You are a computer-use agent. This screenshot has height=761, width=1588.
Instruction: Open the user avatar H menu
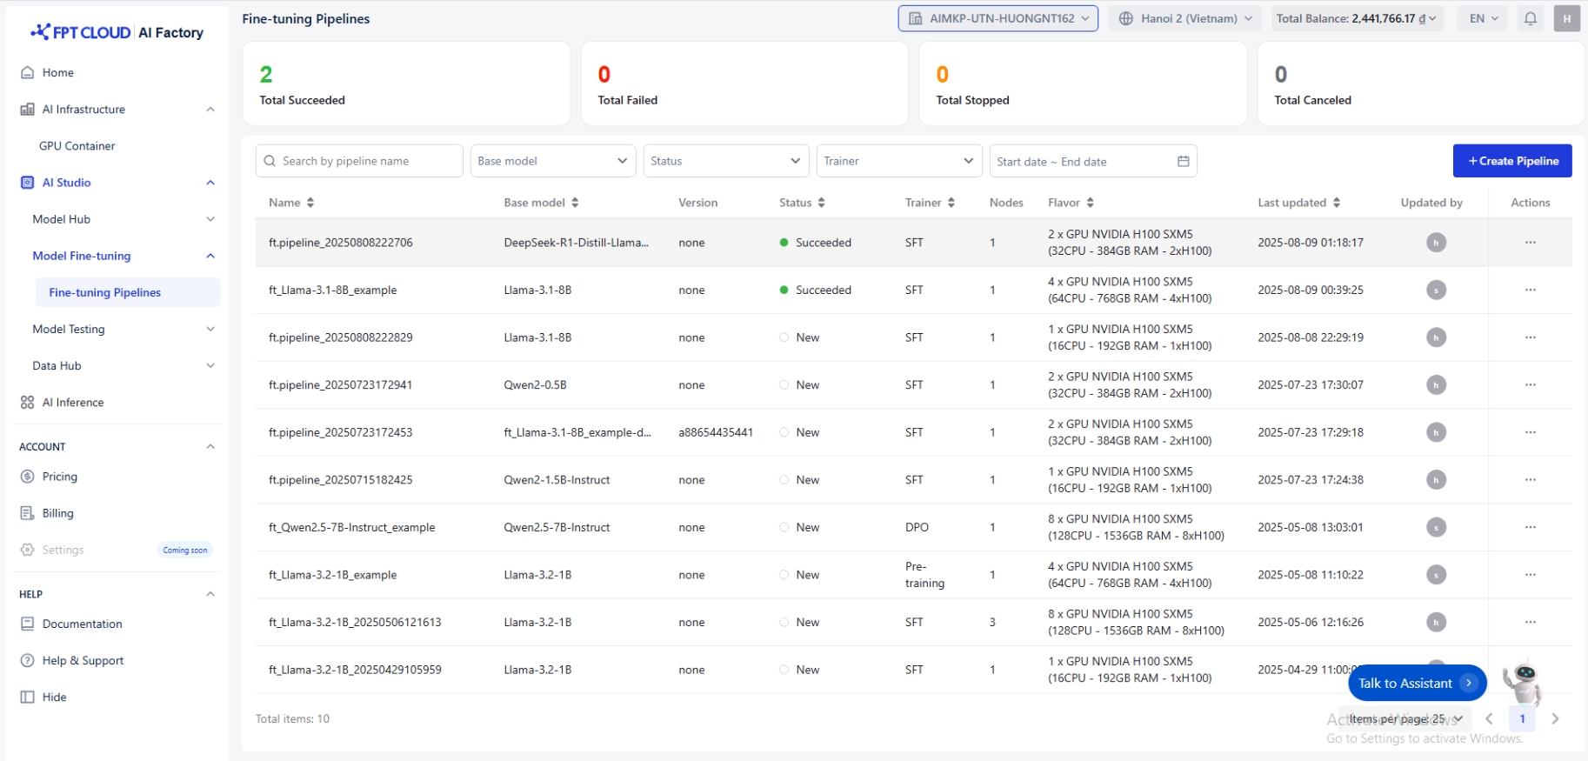(1566, 18)
